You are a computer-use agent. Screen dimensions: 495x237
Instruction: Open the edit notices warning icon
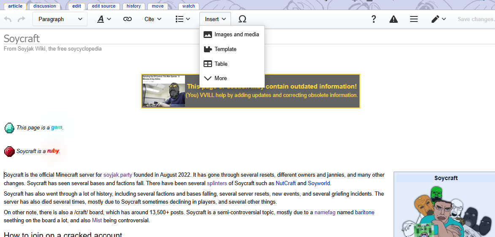coord(394,19)
